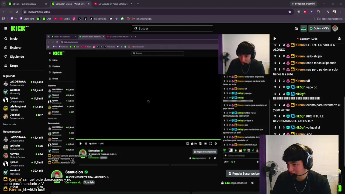Open the user profile avatar in Kick header

[335, 28]
